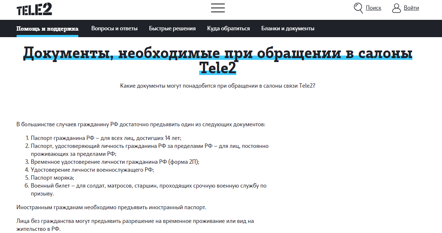Open the Вопросы и ответы menu item

point(114,28)
